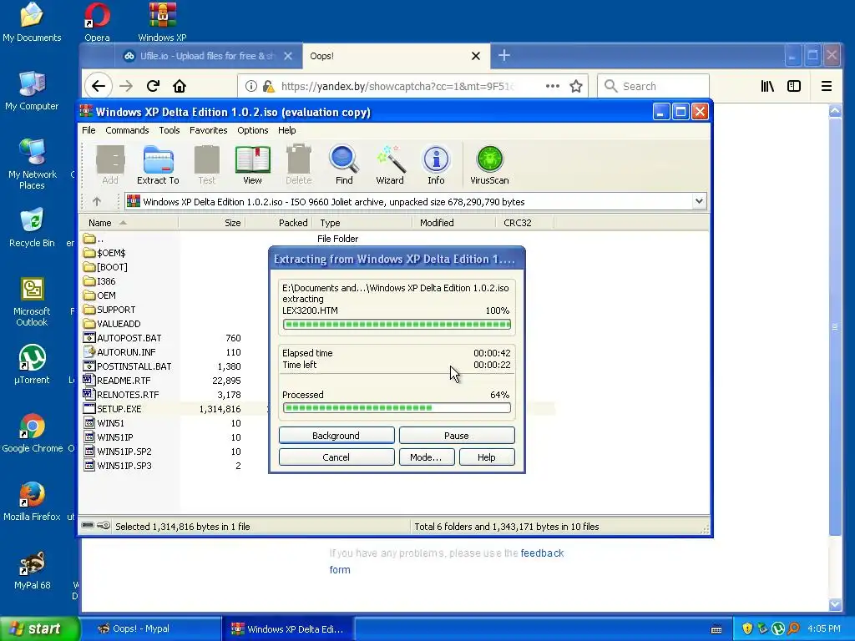
Task: Click the browser scrollbar down arrow
Action: tap(835, 604)
